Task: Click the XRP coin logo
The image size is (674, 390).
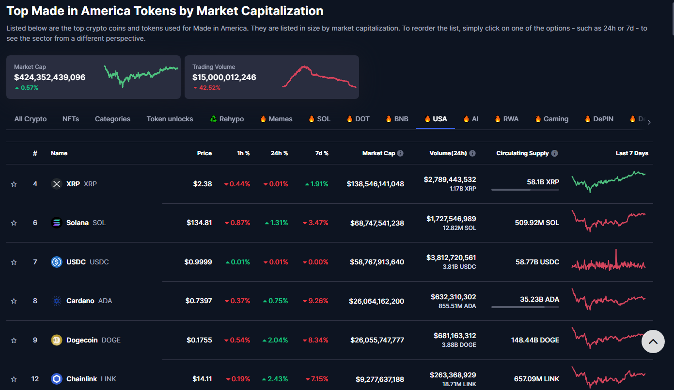Action: [x=57, y=184]
